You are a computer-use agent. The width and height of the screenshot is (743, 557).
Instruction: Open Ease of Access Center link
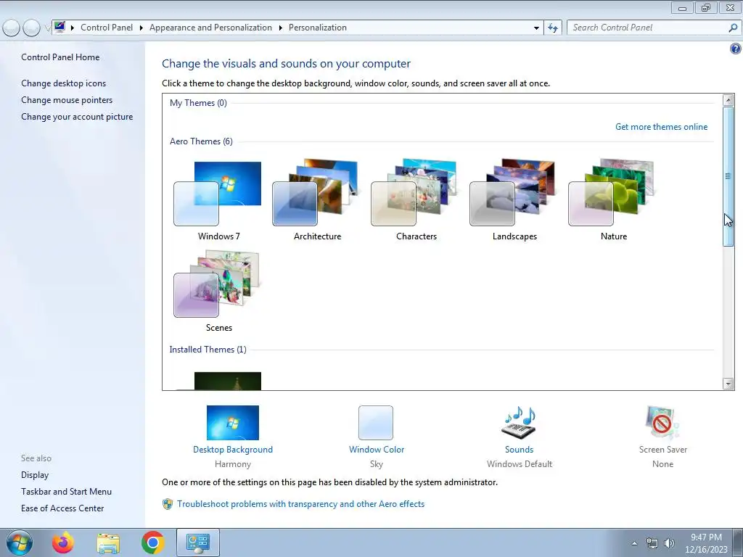tap(62, 508)
